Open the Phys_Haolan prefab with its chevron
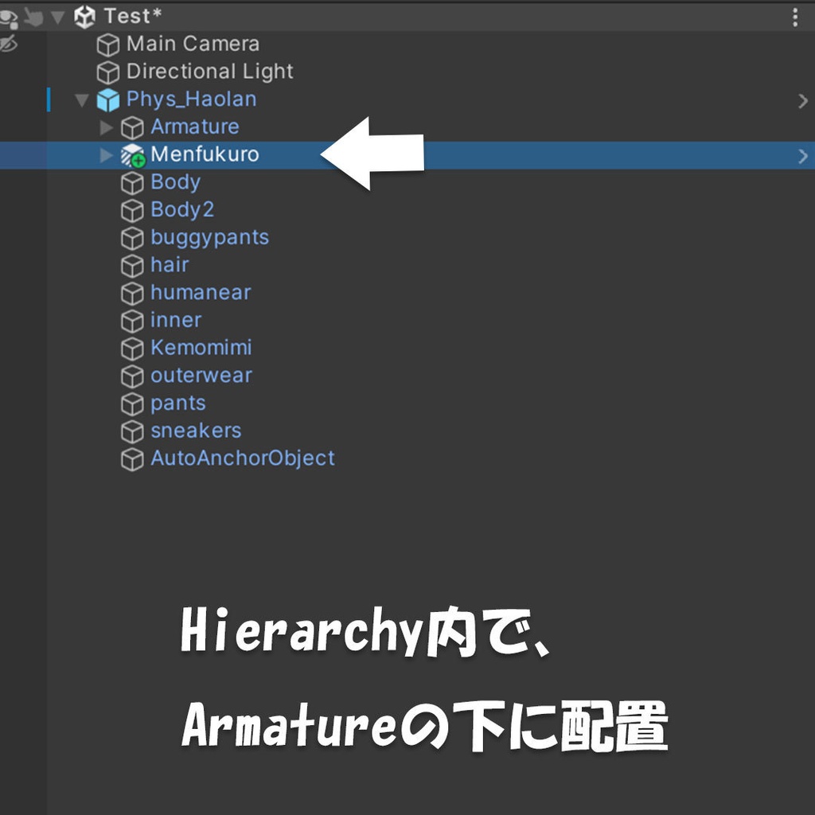 (803, 100)
